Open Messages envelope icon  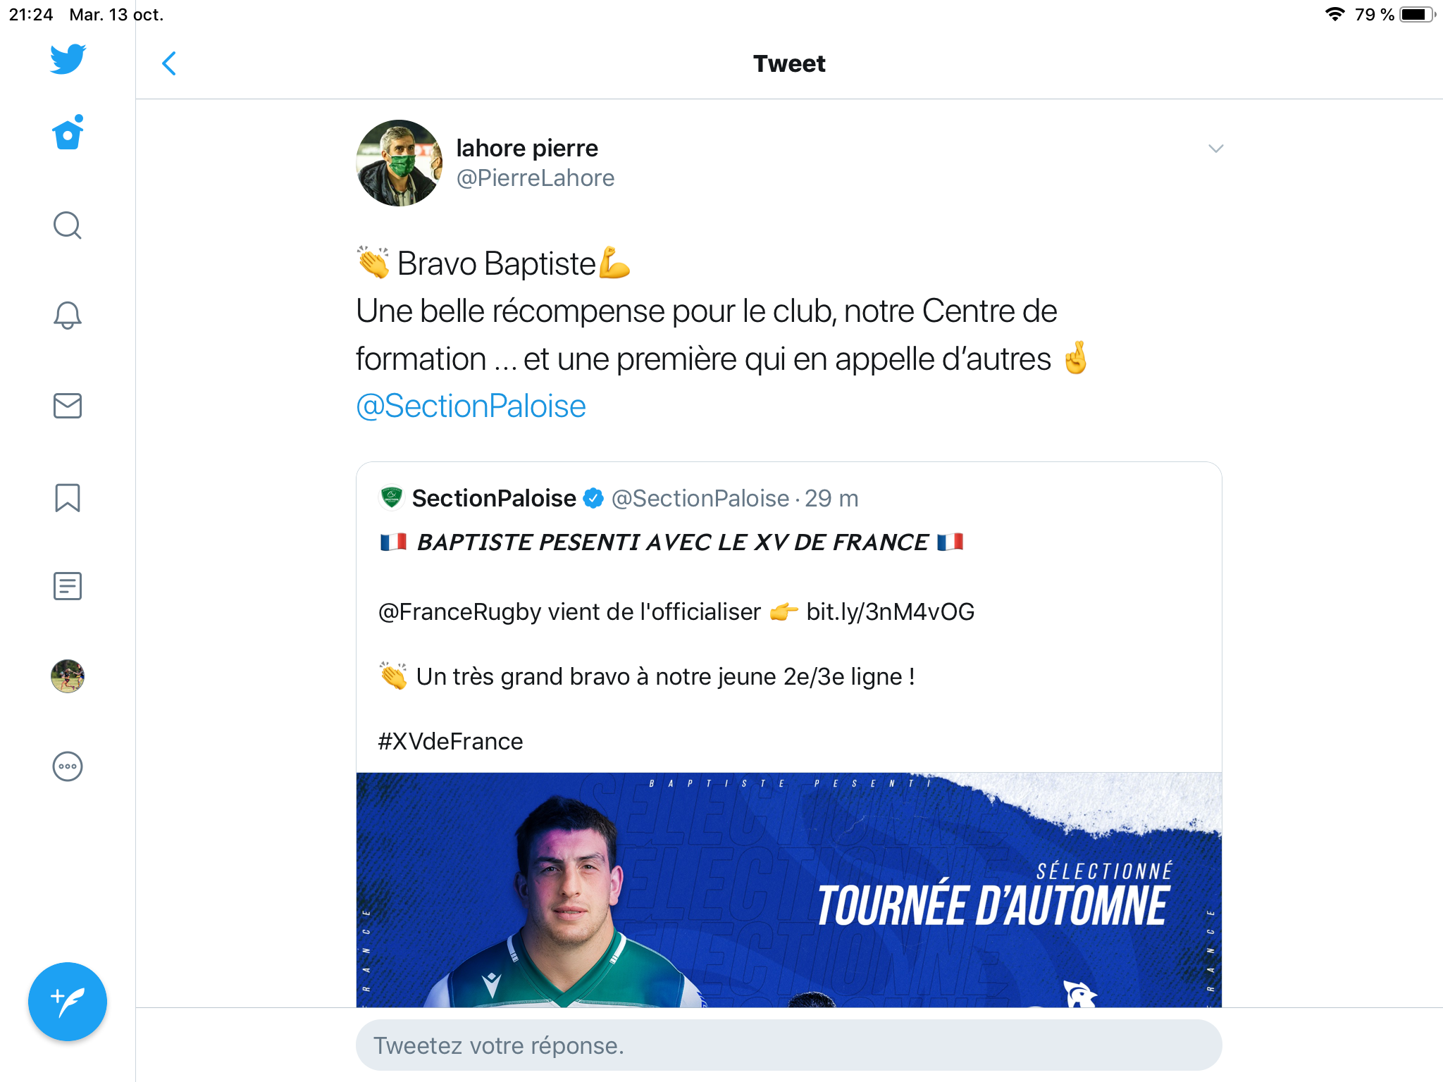pyautogui.click(x=68, y=406)
